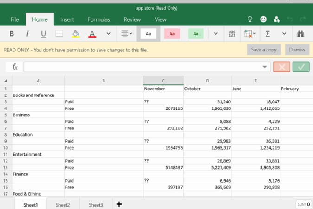Click AutoSum sigma icon

pyautogui.click(x=267, y=34)
